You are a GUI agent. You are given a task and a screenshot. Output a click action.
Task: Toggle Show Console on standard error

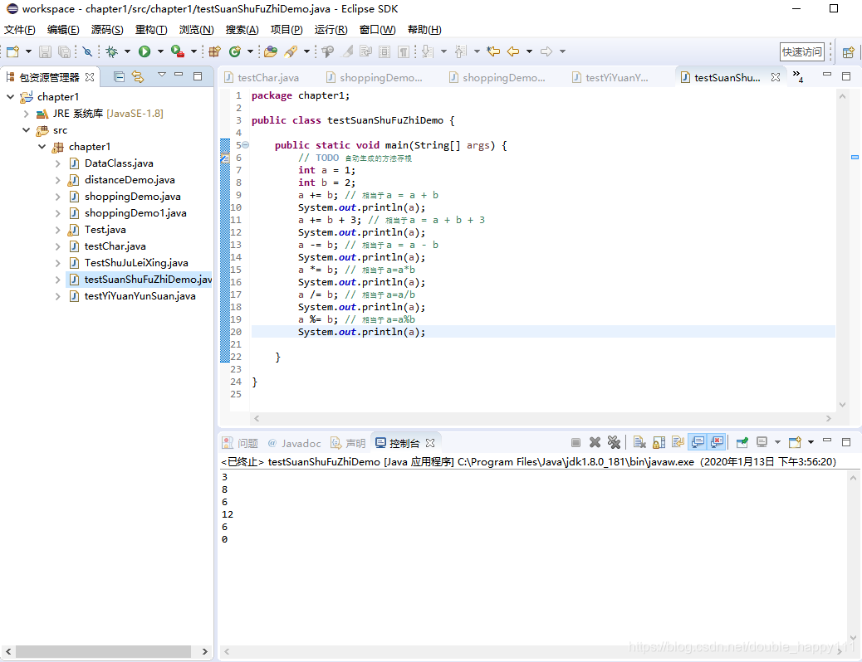tap(718, 442)
